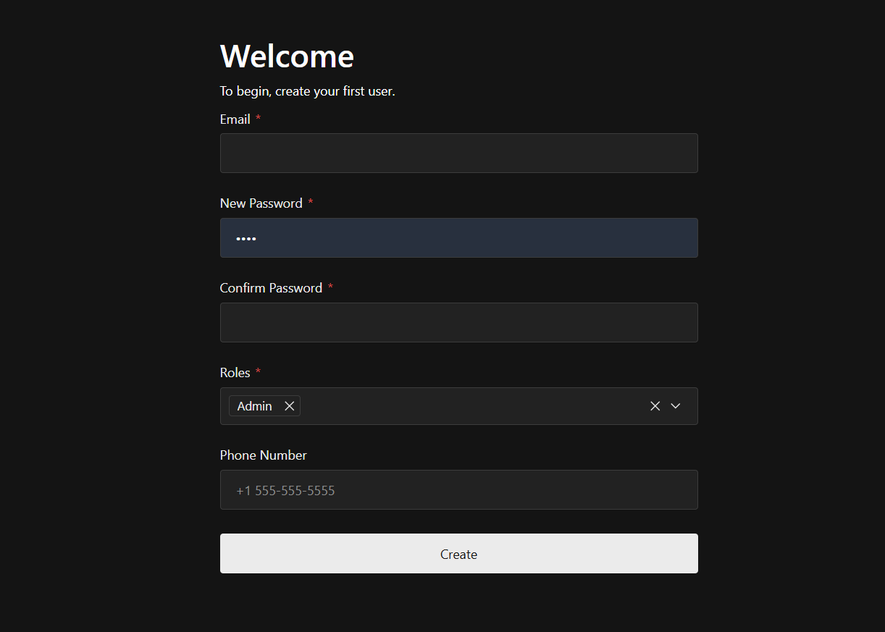Focus the New Password field
885x632 pixels.
[458, 237]
